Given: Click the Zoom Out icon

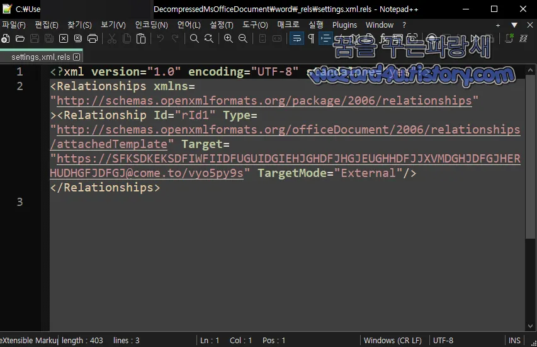Looking at the screenshot, I should tap(243, 38).
